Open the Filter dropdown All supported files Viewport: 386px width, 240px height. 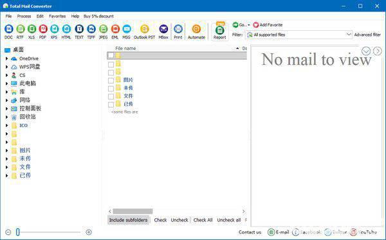(x=299, y=35)
